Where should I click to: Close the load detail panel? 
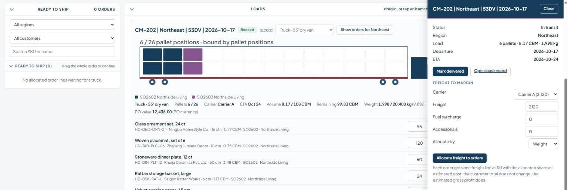pyautogui.click(x=549, y=9)
